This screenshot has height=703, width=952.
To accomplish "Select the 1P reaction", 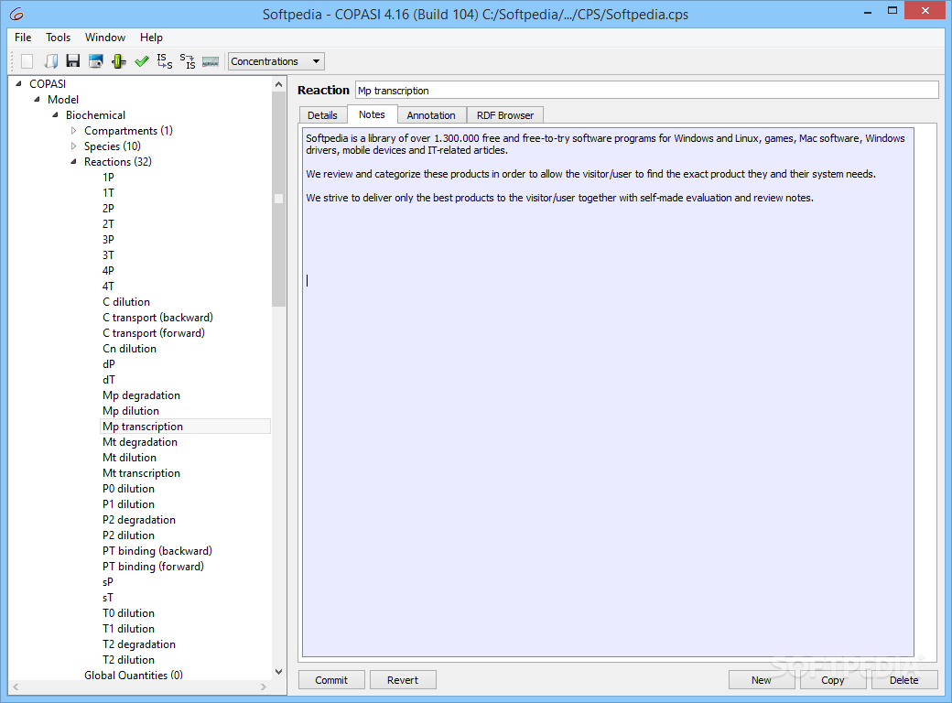I will coord(109,178).
